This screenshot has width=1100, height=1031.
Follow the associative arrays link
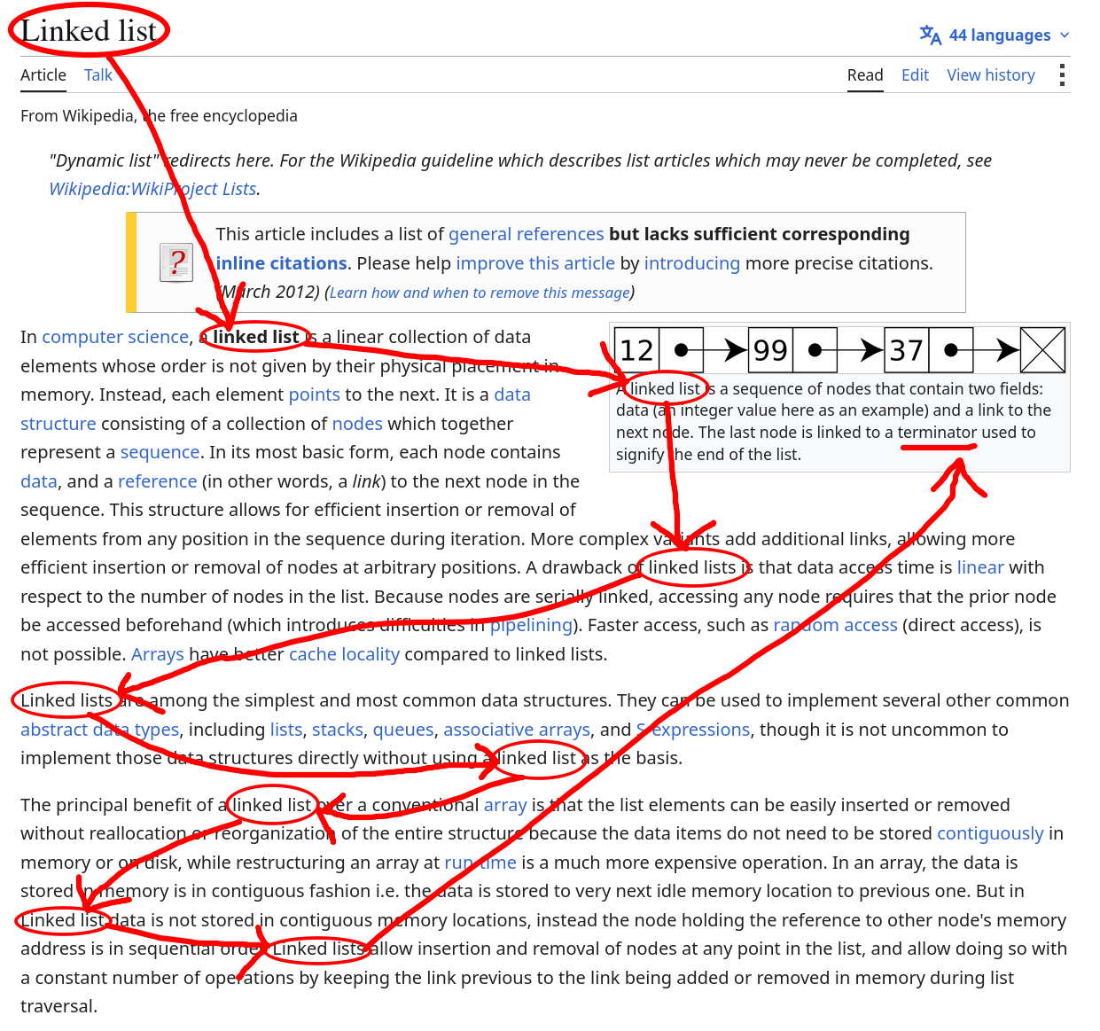[x=517, y=730]
